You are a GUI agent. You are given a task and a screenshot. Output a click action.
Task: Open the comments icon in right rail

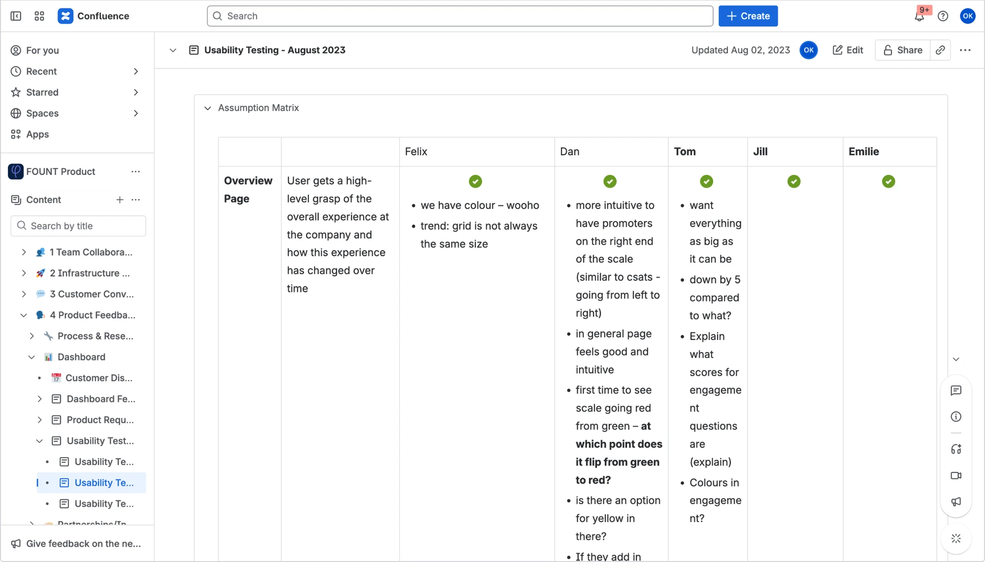point(956,391)
